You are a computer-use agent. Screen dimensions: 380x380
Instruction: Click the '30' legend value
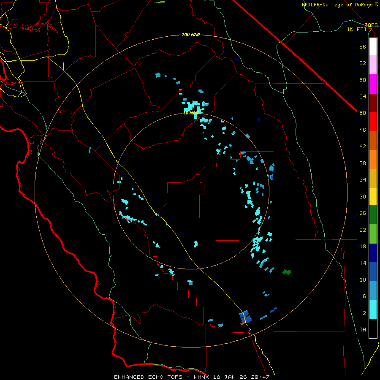(363, 196)
